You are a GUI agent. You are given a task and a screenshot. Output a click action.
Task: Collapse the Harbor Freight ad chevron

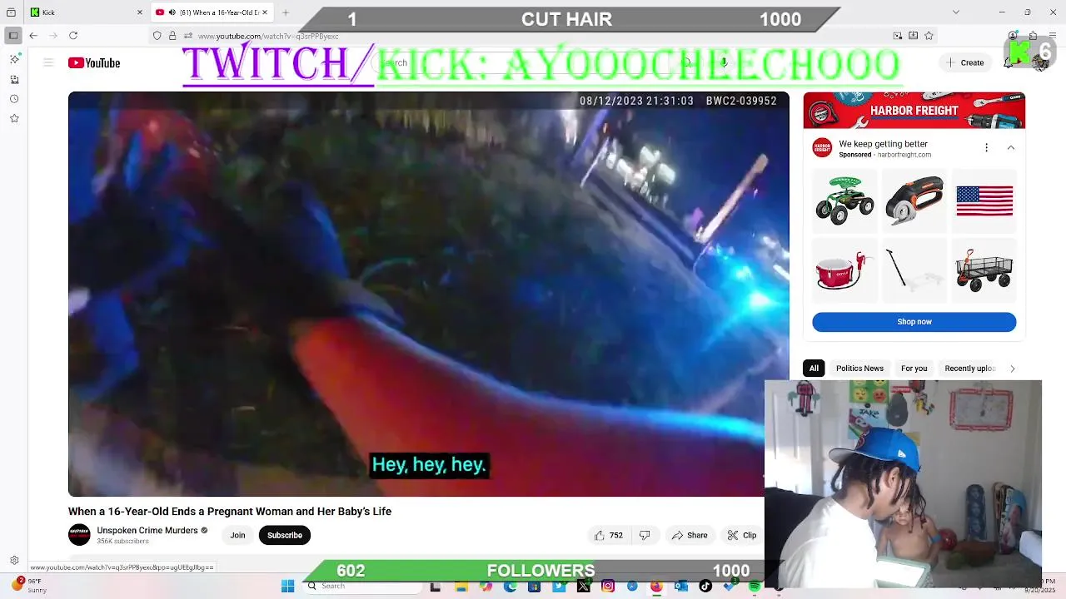(x=1011, y=148)
